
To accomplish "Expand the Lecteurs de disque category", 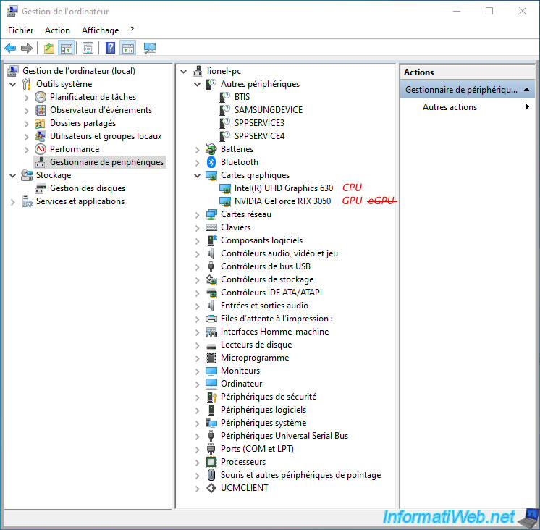I will point(197,345).
